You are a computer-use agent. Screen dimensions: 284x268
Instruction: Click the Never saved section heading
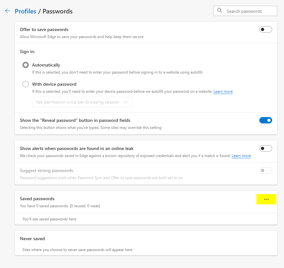tap(32, 239)
